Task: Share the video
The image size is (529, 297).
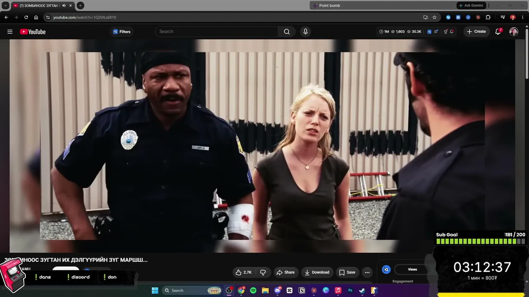Action: tap(286, 272)
